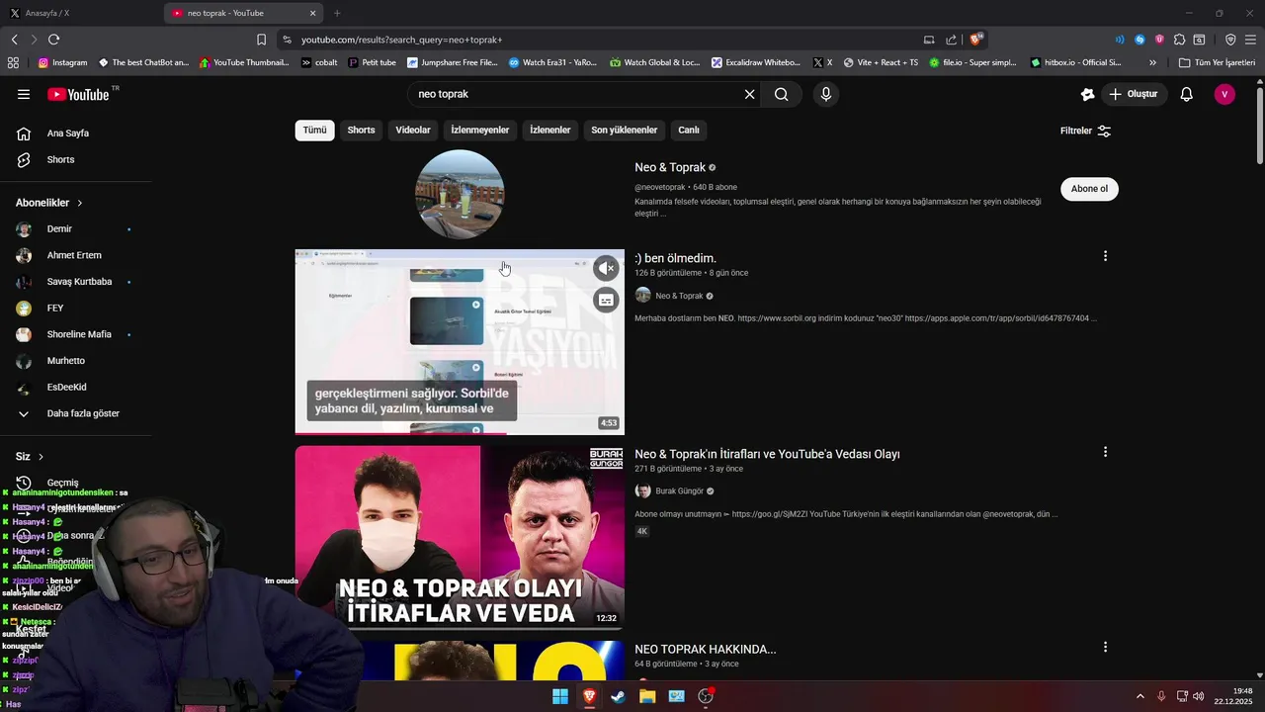Bookmark this page icon
The width and height of the screenshot is (1265, 712).
coord(261,40)
